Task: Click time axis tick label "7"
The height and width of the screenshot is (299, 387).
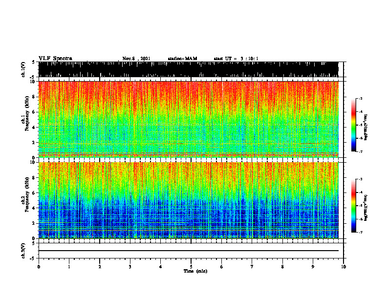Action: (x=252, y=267)
